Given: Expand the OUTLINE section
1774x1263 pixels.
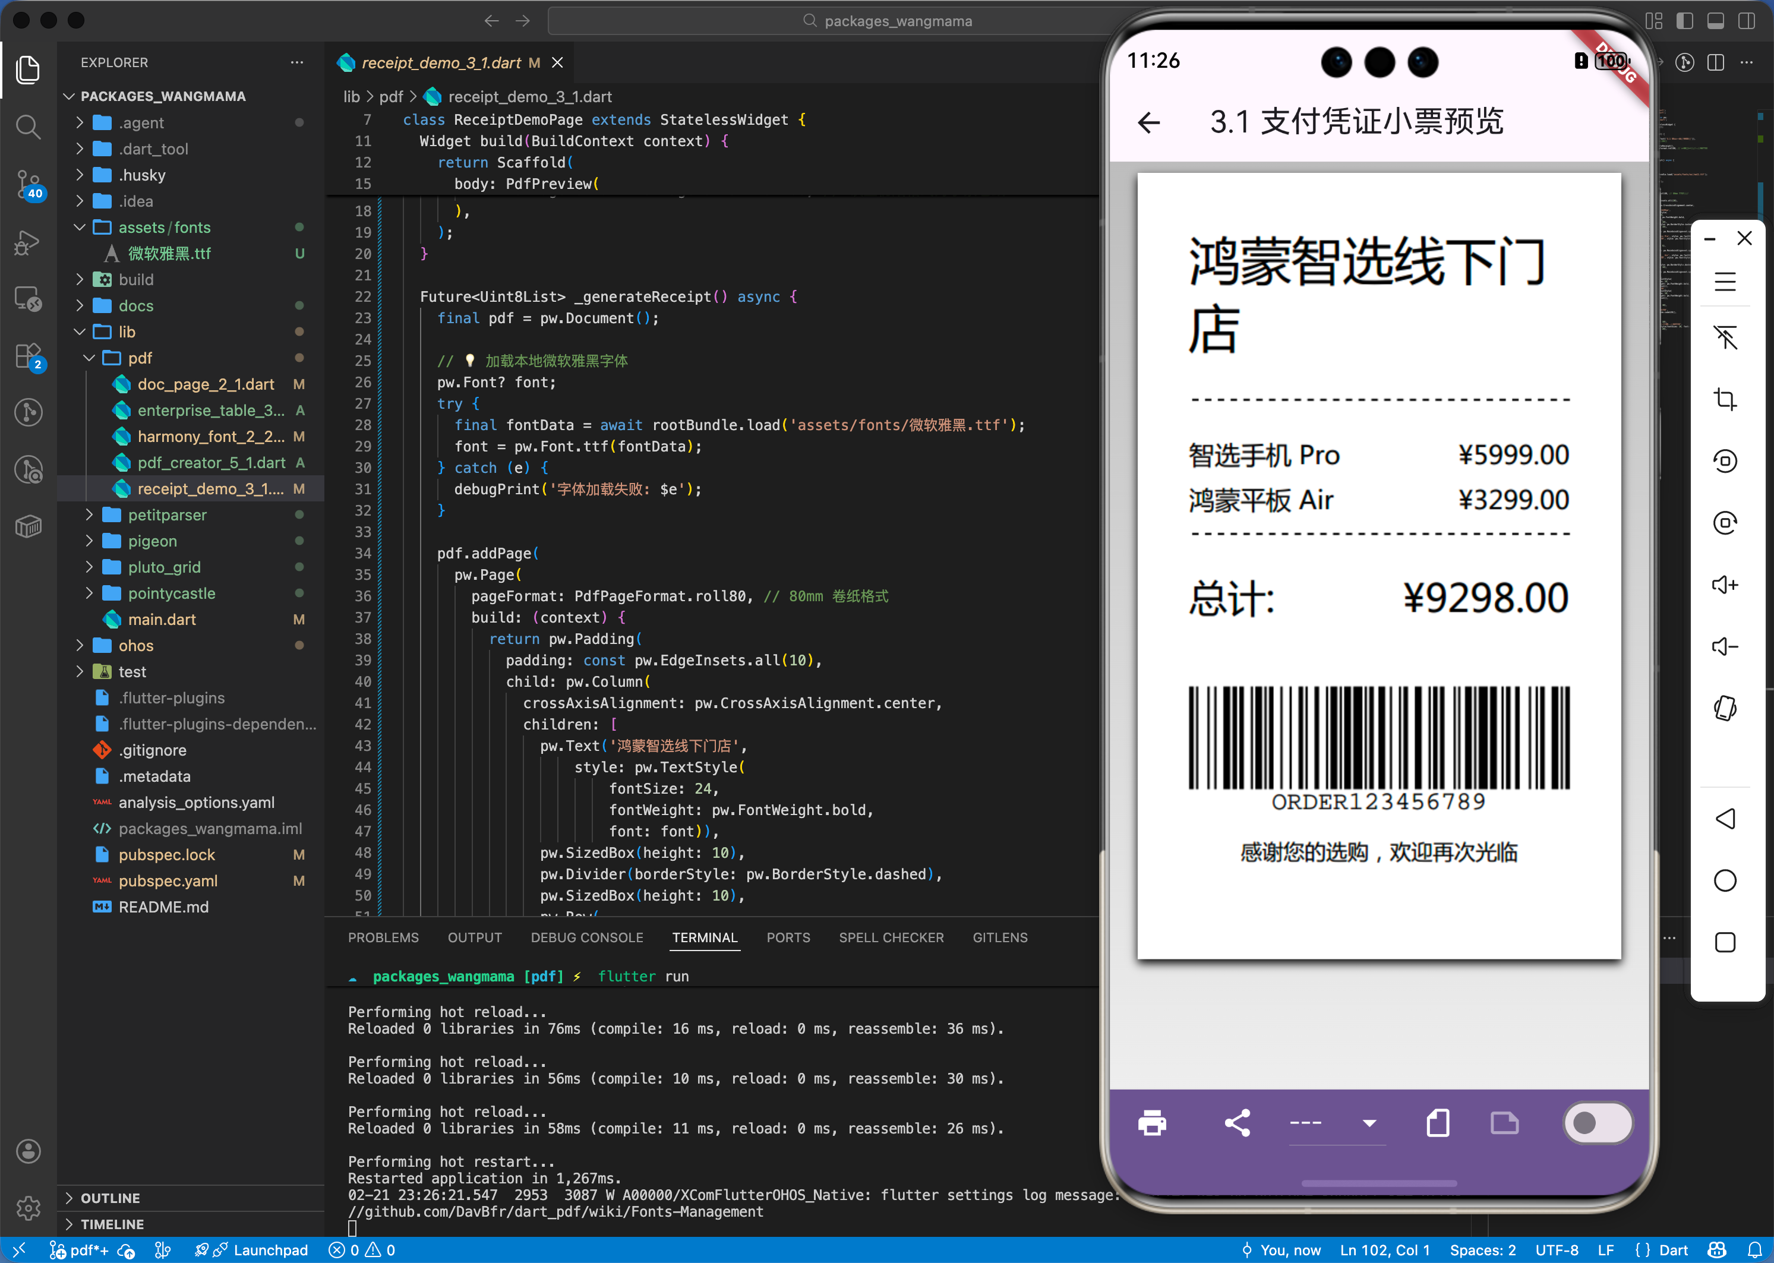Looking at the screenshot, I should click(111, 1198).
